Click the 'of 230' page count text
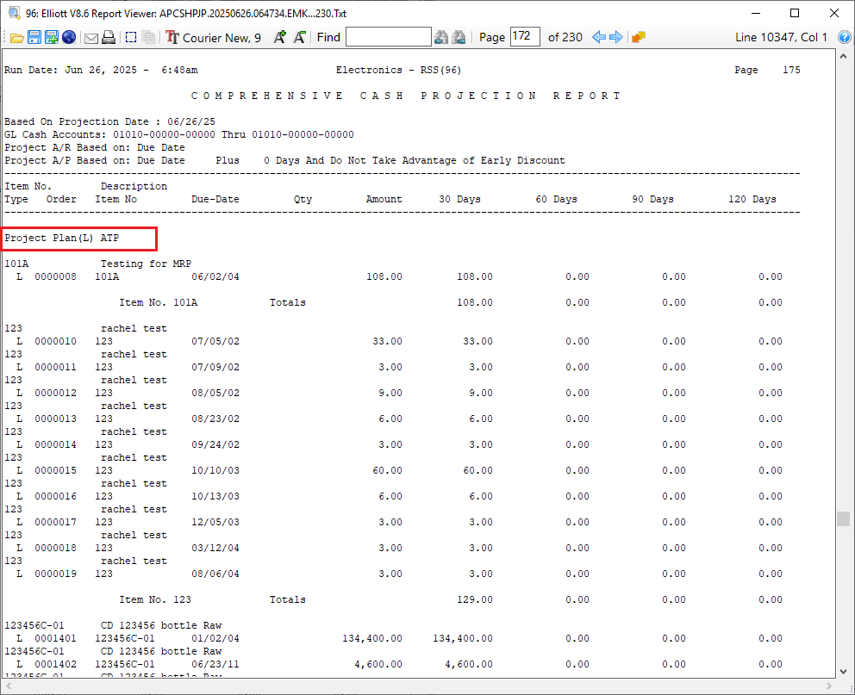Image resolution: width=855 pixels, height=695 pixels. tap(565, 38)
